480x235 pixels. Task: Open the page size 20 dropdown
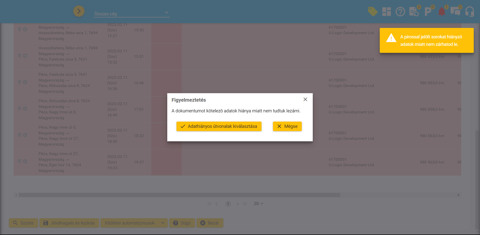tap(258, 204)
